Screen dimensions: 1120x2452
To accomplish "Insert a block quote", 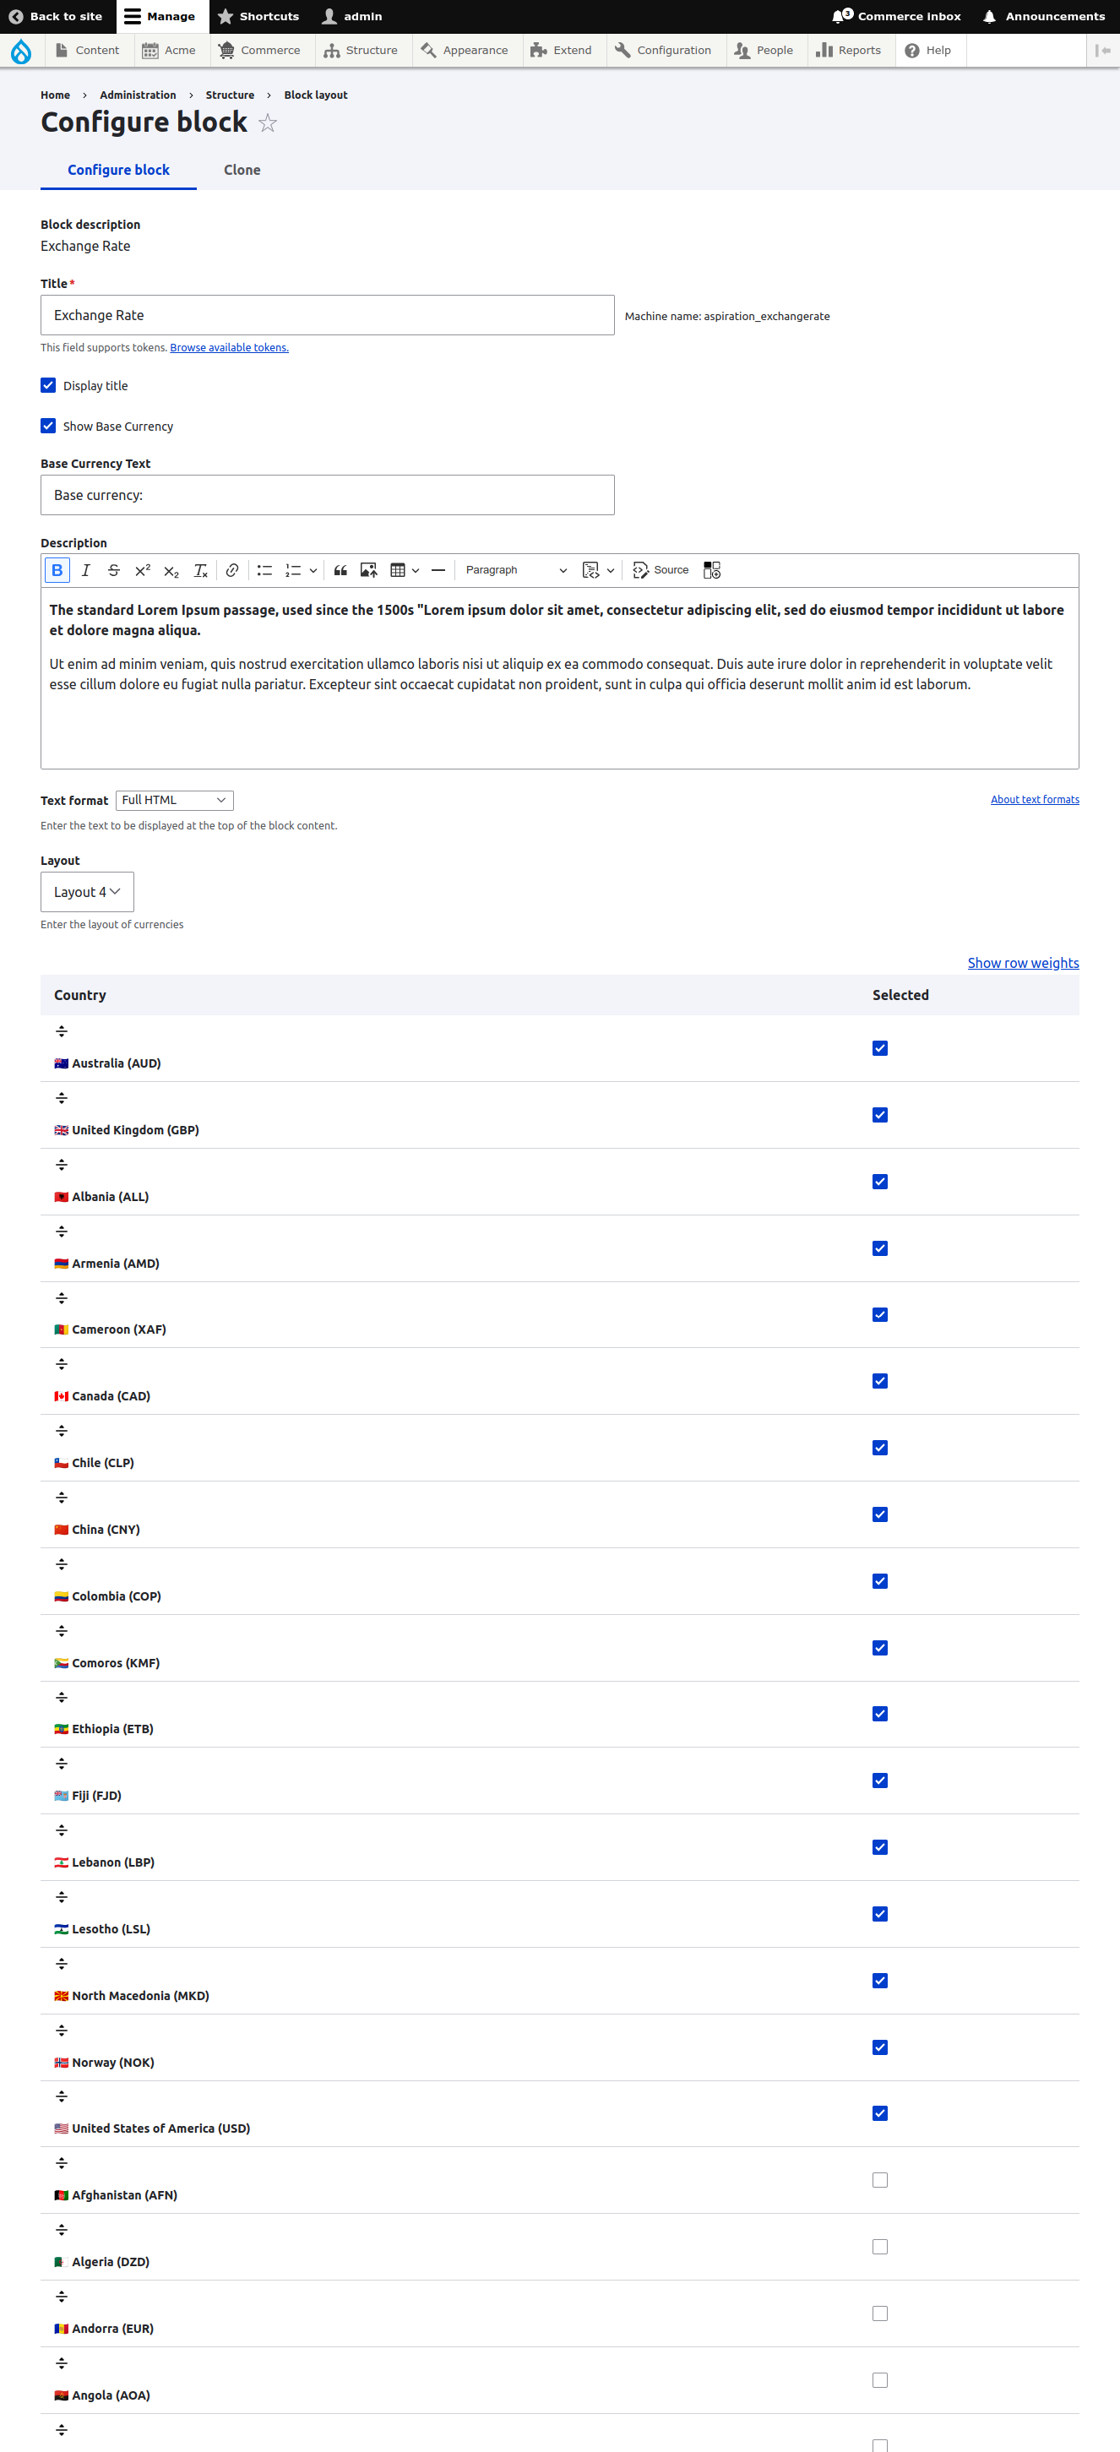I will pos(340,570).
